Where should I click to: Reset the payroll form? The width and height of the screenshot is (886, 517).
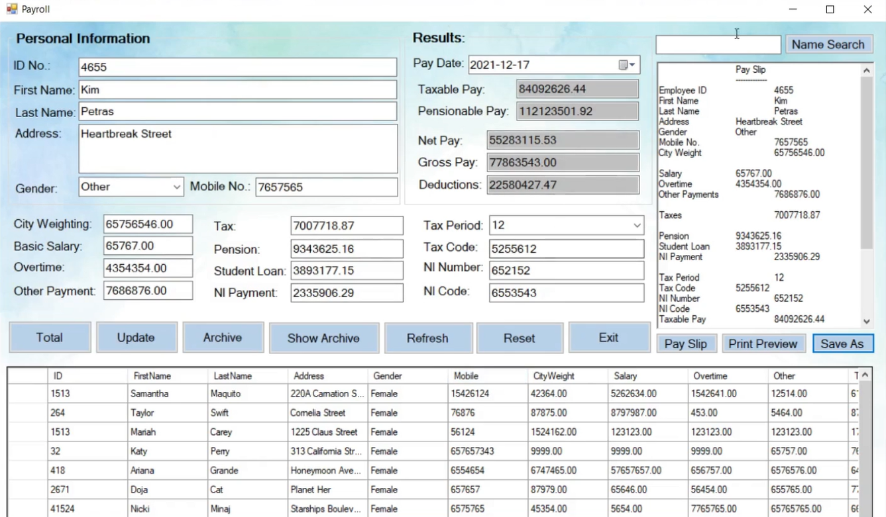(x=519, y=338)
